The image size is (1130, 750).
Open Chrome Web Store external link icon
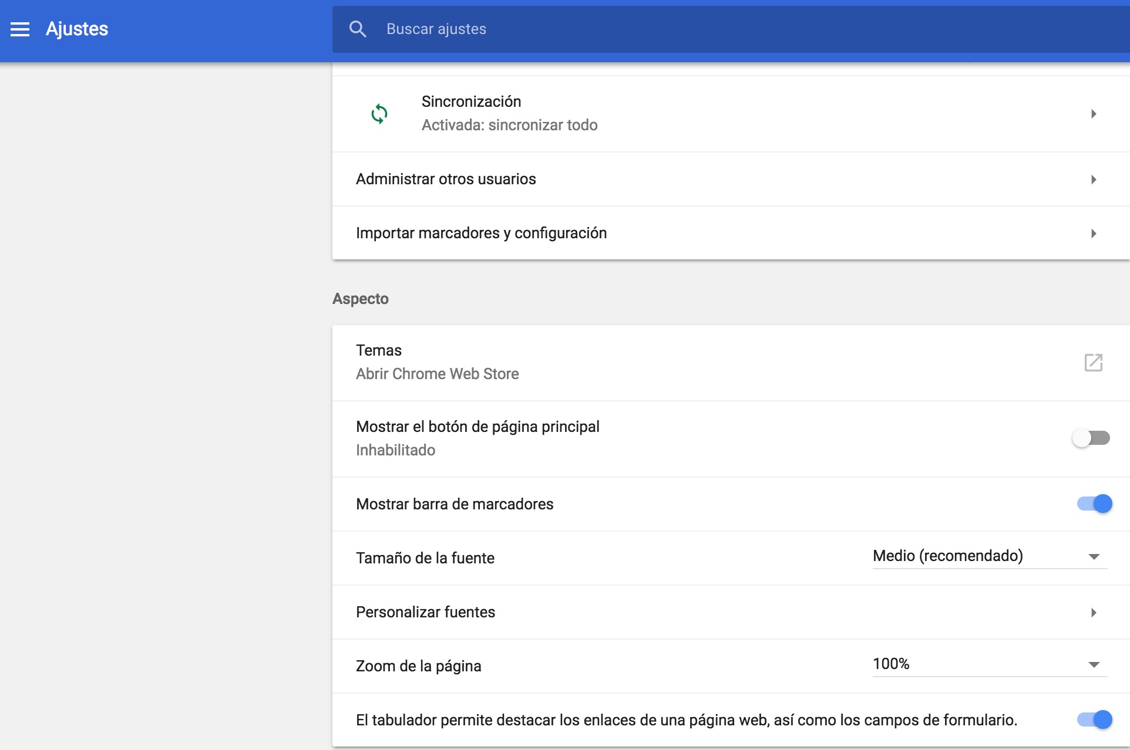click(1093, 363)
